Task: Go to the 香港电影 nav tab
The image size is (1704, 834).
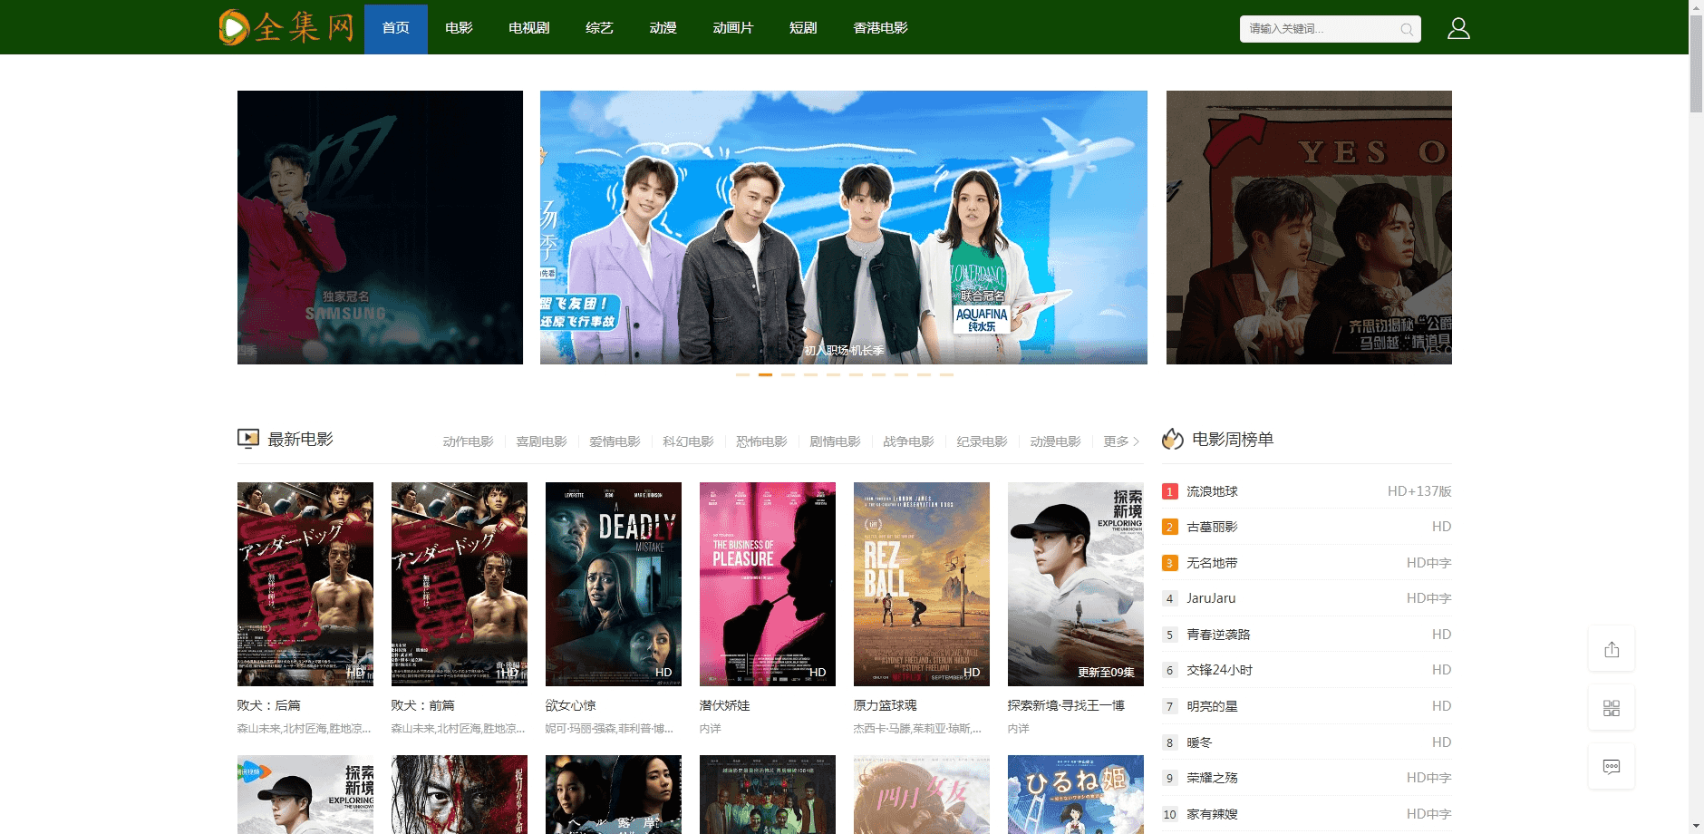Action: 881,29
